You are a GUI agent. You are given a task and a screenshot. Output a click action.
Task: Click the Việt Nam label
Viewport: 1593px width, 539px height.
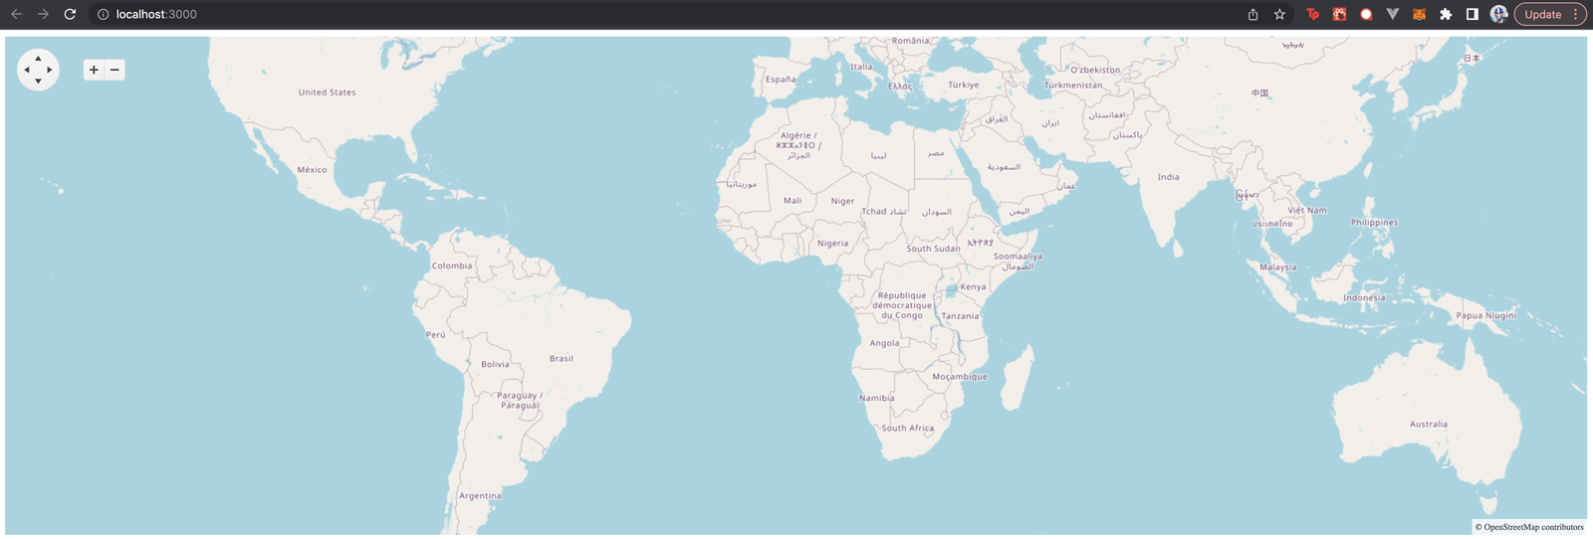[1306, 210]
